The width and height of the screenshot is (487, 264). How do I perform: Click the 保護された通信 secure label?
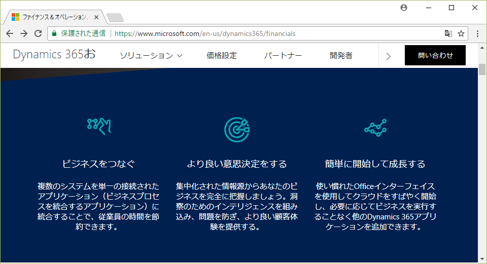[x=83, y=33]
